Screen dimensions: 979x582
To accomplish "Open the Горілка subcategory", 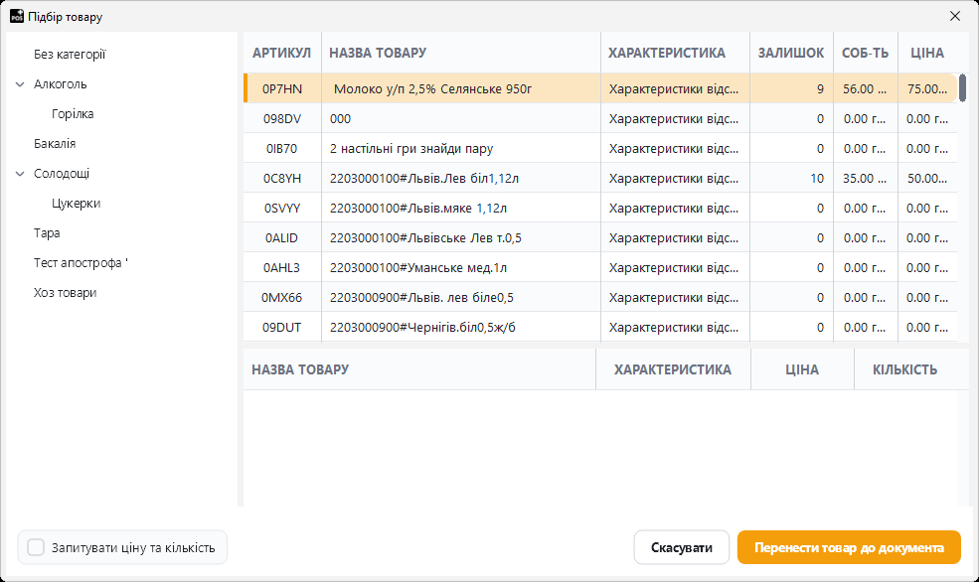I will (73, 113).
